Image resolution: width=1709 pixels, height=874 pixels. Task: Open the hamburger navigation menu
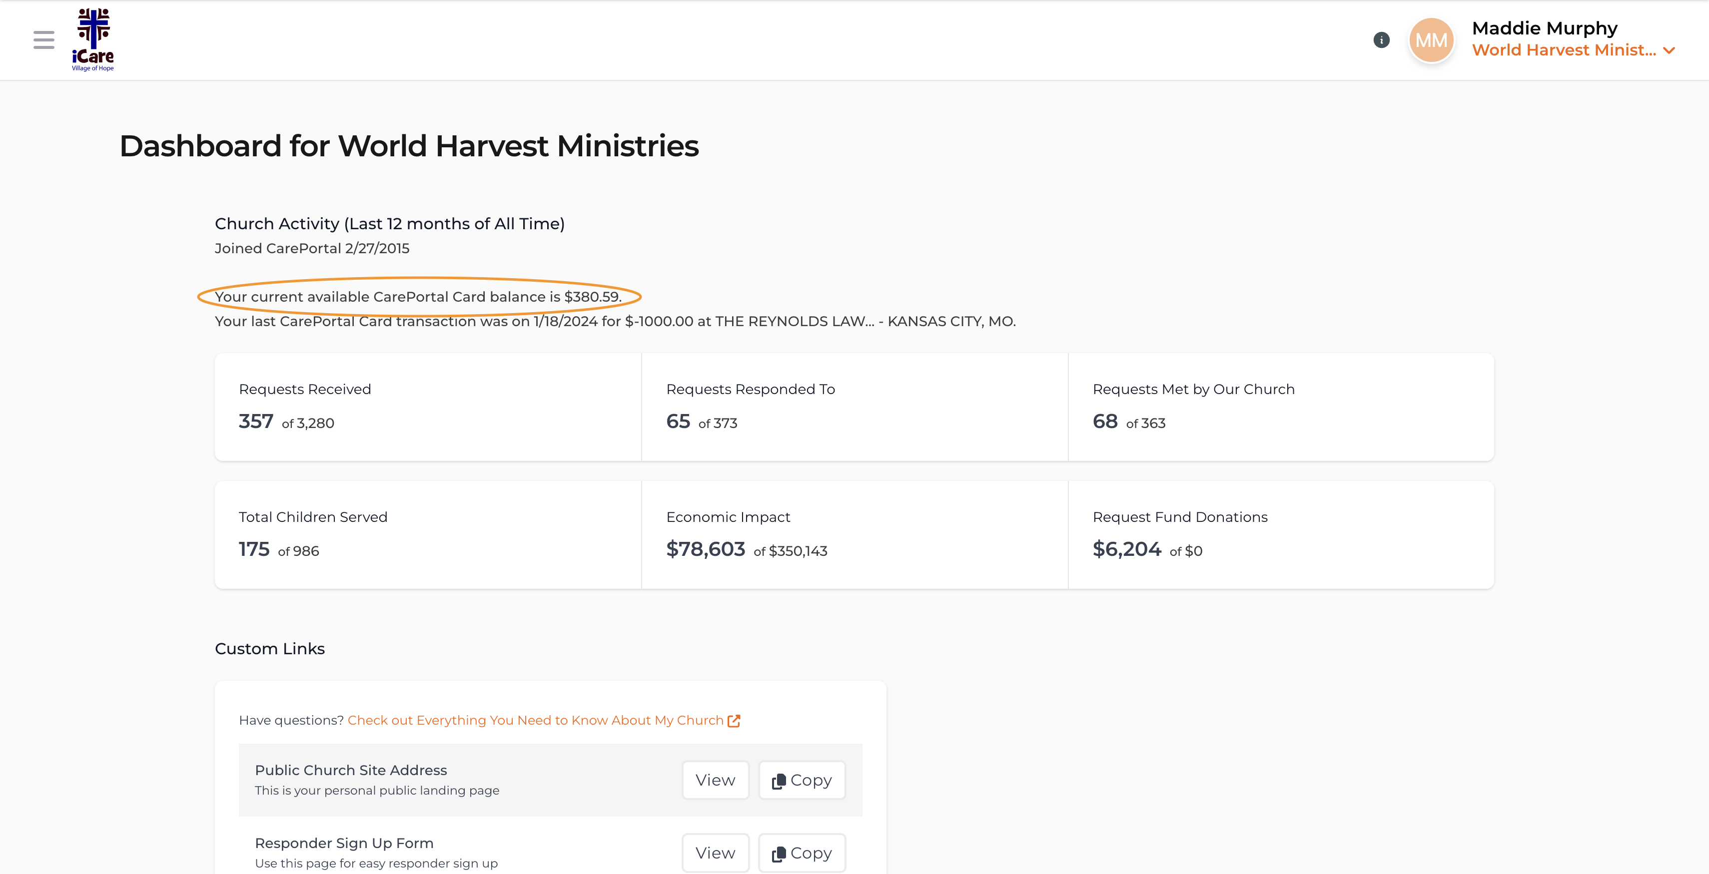(44, 40)
